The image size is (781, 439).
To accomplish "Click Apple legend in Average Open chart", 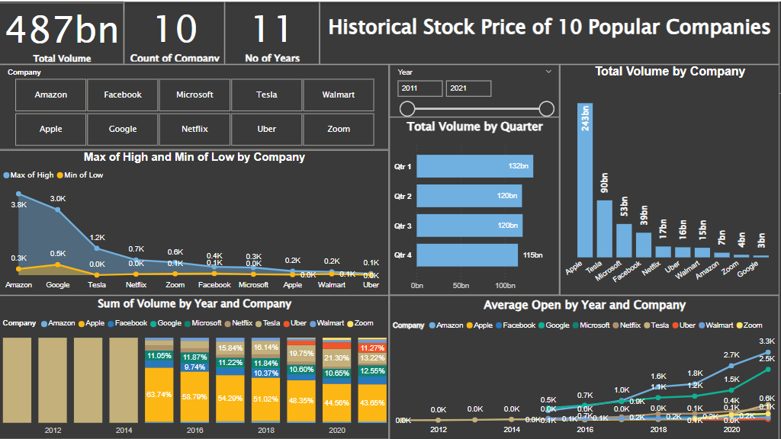I will (x=480, y=325).
